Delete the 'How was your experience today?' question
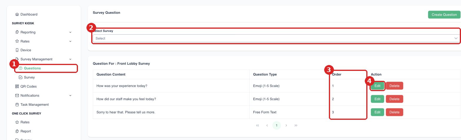 395,86
